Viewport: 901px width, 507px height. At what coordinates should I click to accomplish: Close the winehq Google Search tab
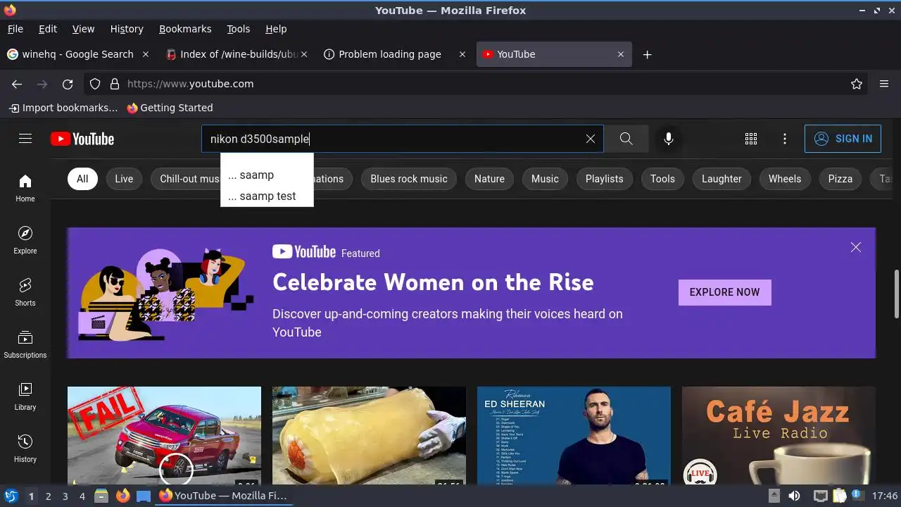146,54
